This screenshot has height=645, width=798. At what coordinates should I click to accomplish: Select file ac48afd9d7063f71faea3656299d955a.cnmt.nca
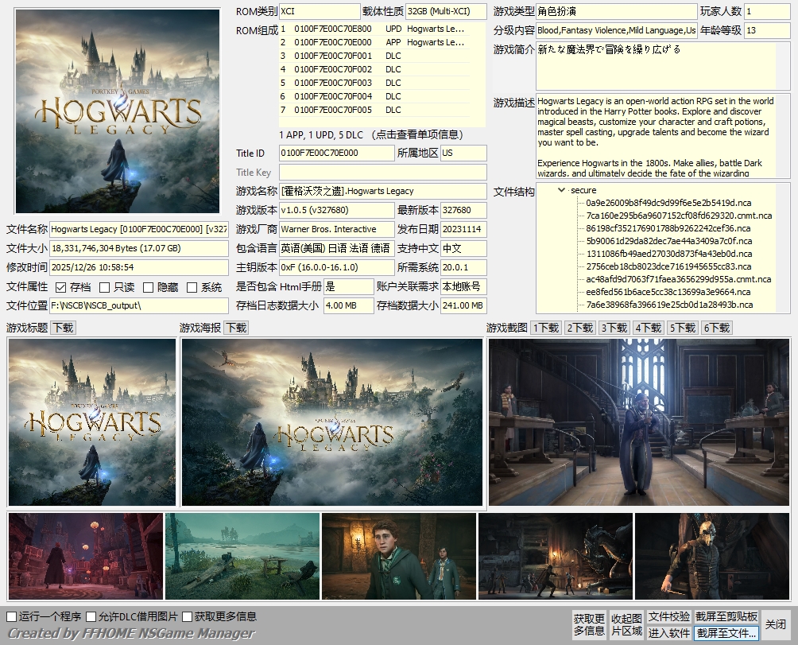click(x=678, y=279)
